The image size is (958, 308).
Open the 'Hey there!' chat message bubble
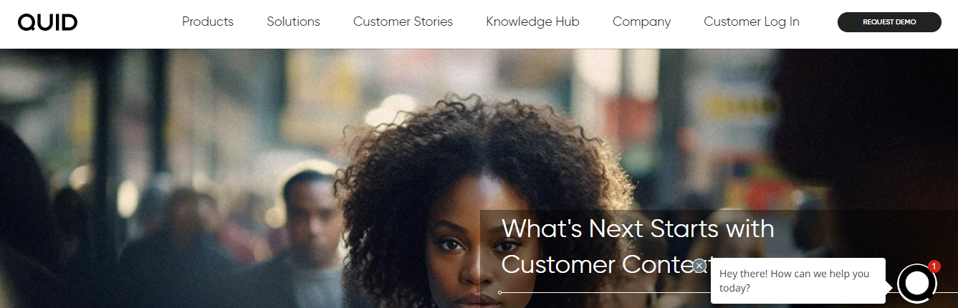tap(797, 281)
